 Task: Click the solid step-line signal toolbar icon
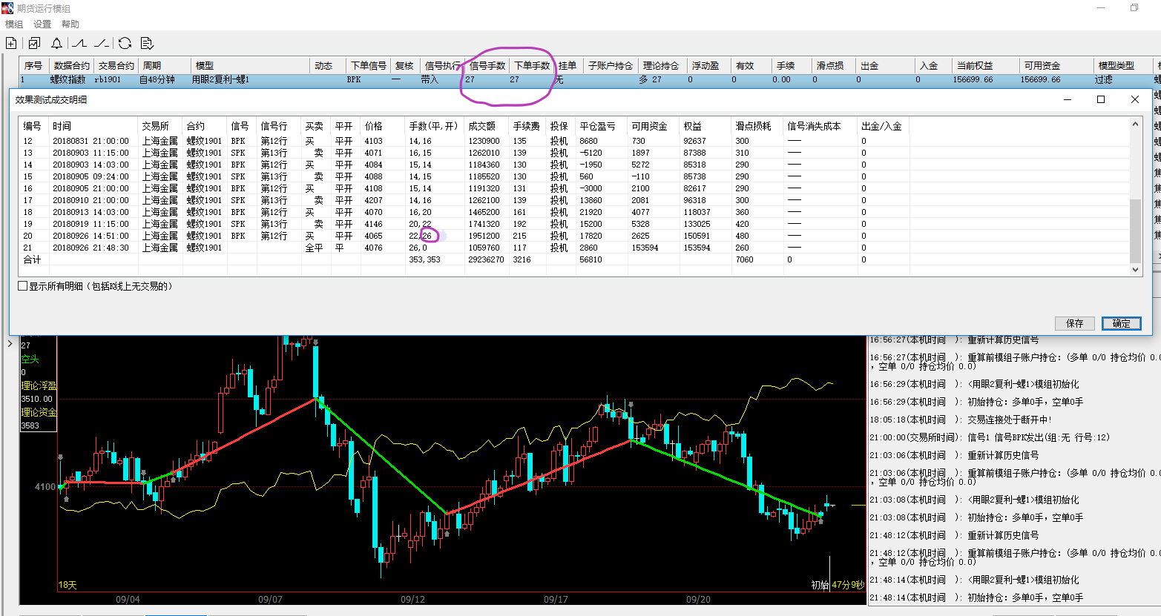tap(79, 44)
